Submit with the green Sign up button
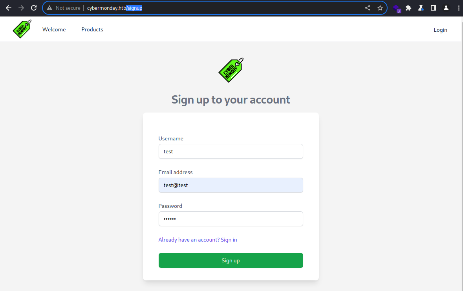 pos(231,260)
